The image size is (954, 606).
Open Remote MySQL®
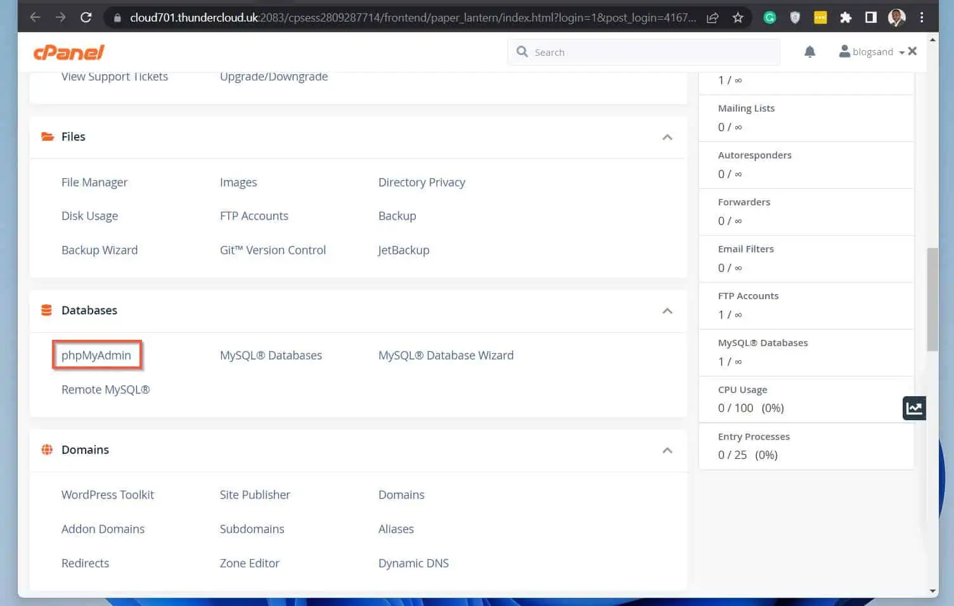(105, 389)
